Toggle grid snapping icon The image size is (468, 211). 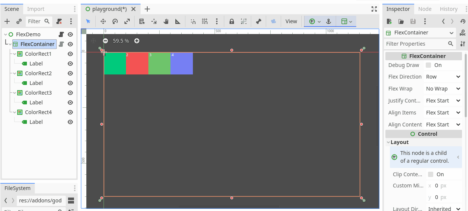click(x=205, y=21)
